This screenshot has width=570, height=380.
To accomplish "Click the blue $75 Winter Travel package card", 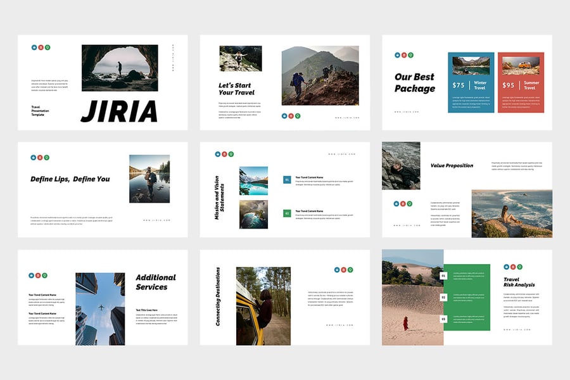I will [x=471, y=82].
